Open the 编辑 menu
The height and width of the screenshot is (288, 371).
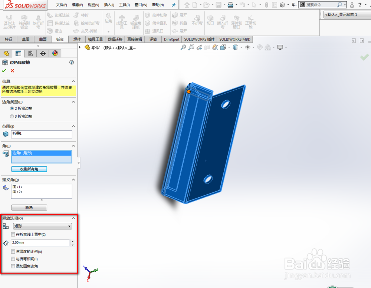[x=77, y=5]
